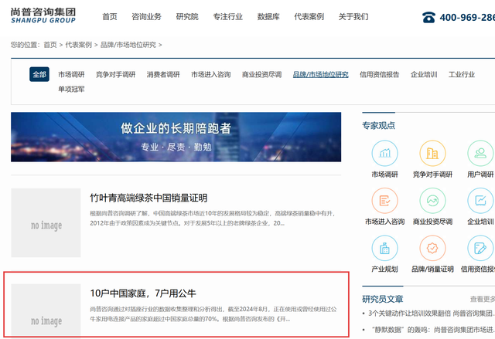Select 竞争对手调研 category filter tab
Viewport: 495px width, 339px height.
pyautogui.click(x=115, y=75)
